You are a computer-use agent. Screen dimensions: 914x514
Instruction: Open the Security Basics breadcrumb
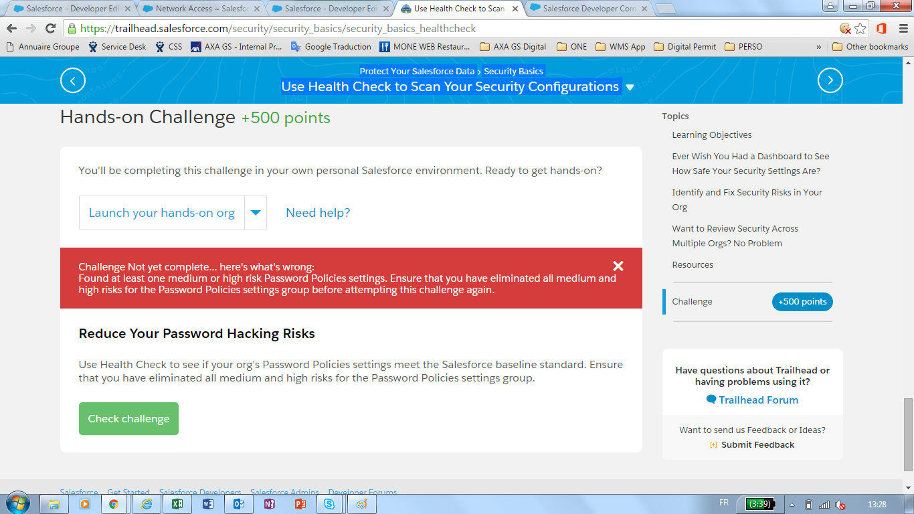[514, 71]
